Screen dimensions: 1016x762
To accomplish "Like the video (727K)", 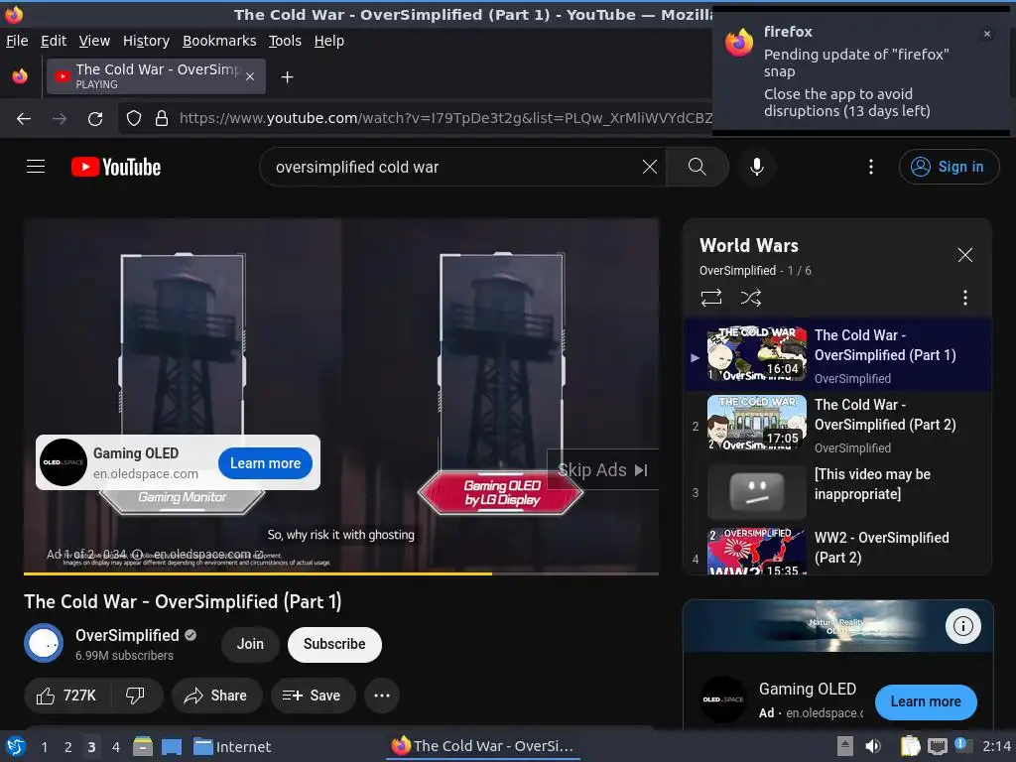I will [66, 696].
